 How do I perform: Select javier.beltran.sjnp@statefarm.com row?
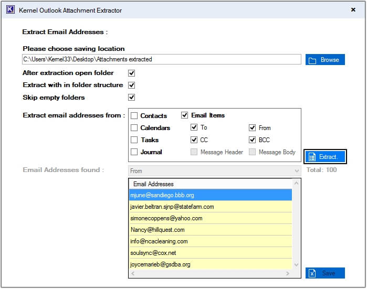click(x=211, y=207)
